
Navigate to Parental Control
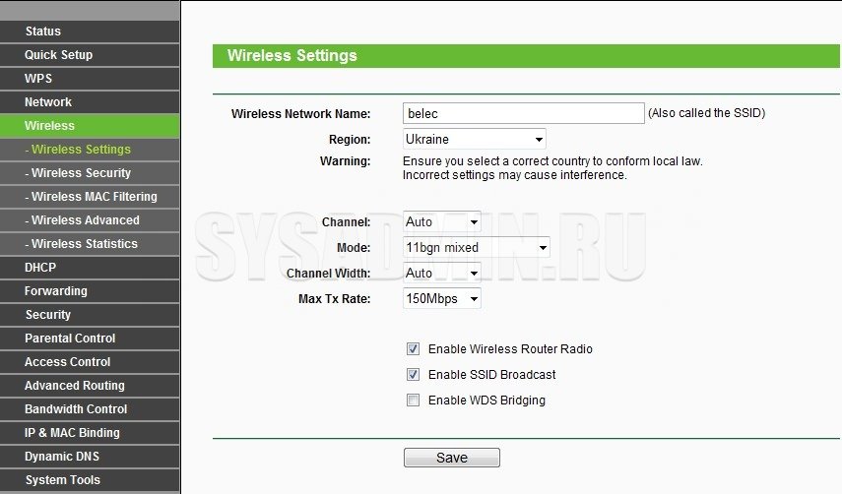coord(70,339)
